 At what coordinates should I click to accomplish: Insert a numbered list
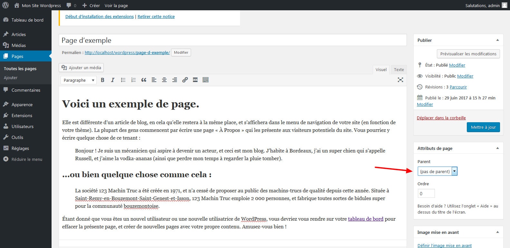point(133,80)
